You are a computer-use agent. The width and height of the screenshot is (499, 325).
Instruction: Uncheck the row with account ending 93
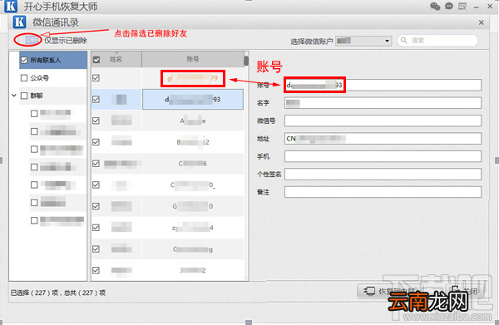tap(96, 99)
